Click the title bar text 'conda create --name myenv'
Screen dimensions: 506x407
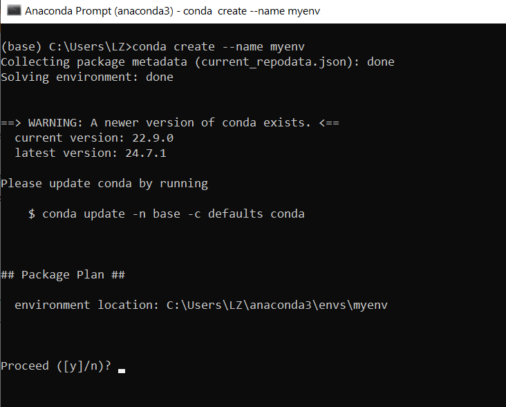[x=252, y=11]
